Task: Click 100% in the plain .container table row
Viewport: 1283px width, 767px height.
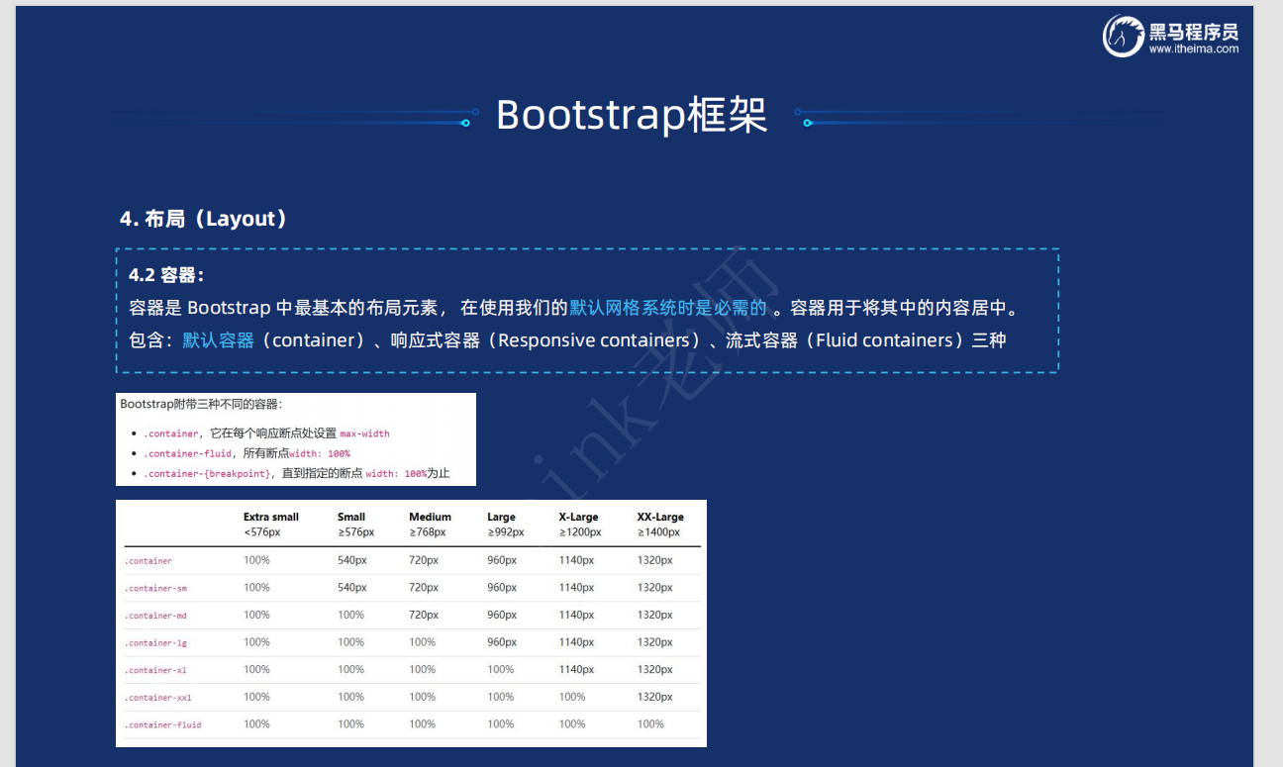Action: pyautogui.click(x=256, y=560)
